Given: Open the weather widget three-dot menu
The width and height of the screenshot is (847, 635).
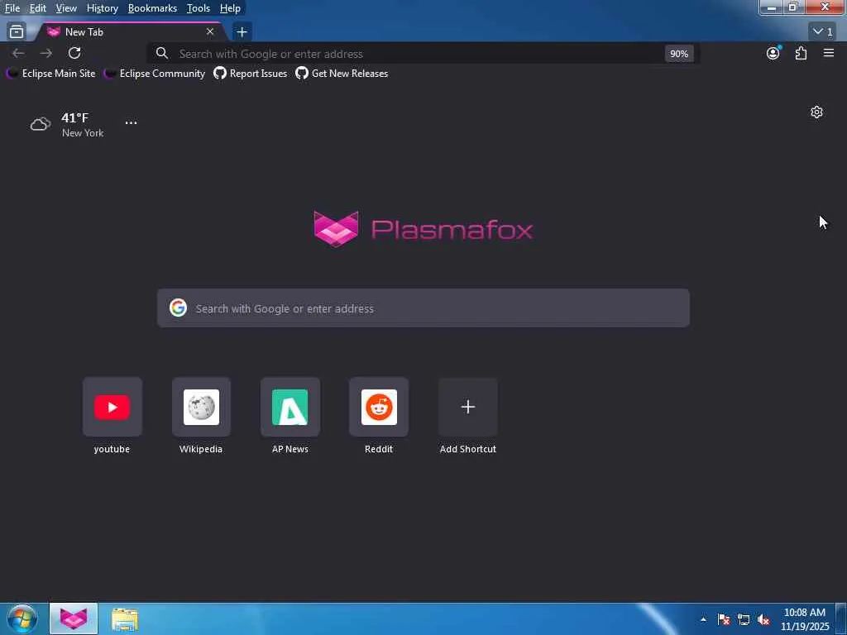Looking at the screenshot, I should click(131, 123).
